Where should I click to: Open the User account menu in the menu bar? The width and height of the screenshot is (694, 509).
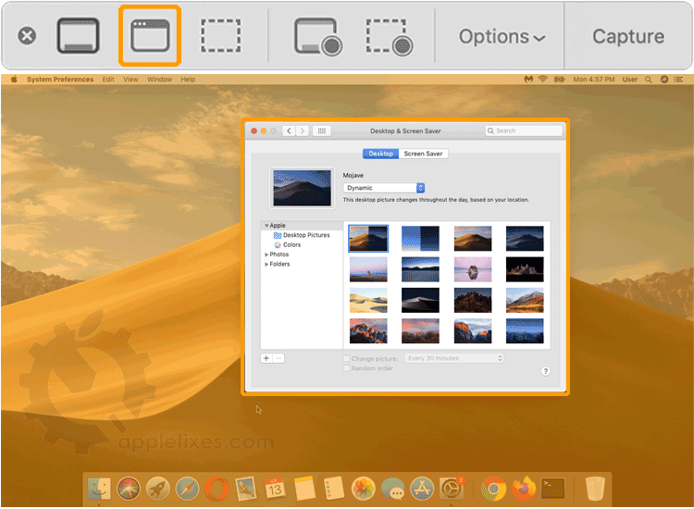click(630, 80)
